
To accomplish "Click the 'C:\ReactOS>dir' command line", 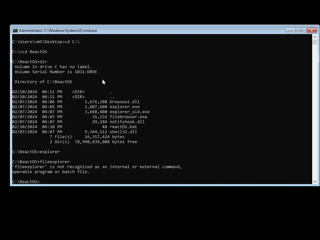I will click(30, 62).
